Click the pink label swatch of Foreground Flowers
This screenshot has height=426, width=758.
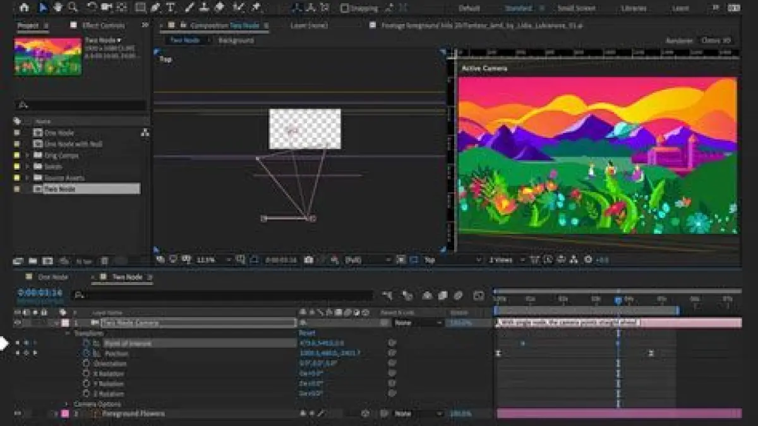64,413
